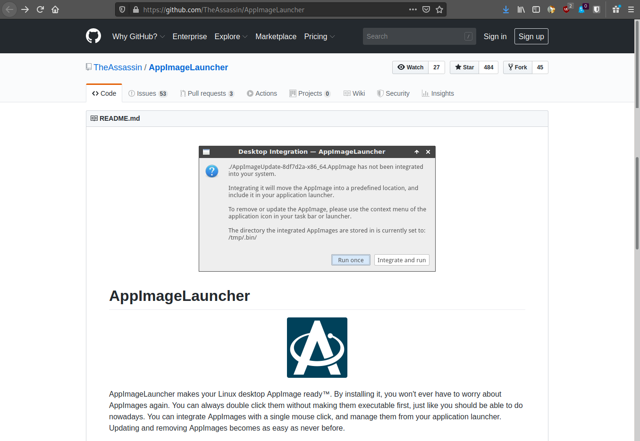Click the github.com address bar URL
Image resolution: width=640 pixels, height=441 pixels.
224,9
